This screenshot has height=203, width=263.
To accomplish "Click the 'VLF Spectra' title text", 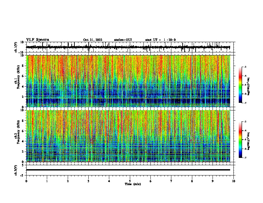I will tap(38, 40).
